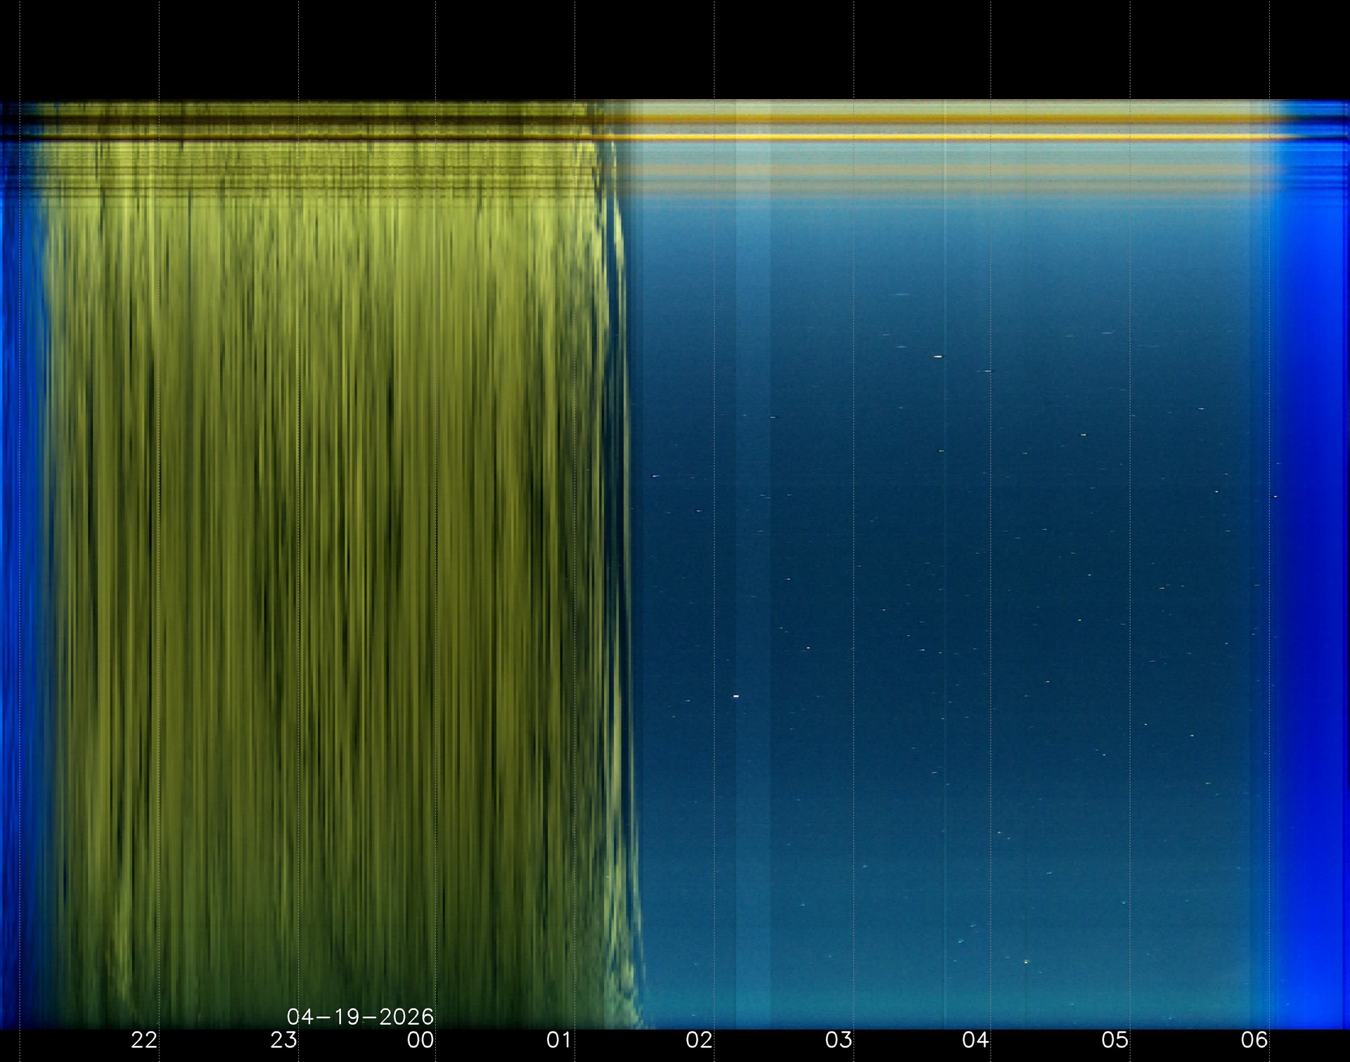
Task: Click the bright white star streak after 02
Action: click(736, 696)
